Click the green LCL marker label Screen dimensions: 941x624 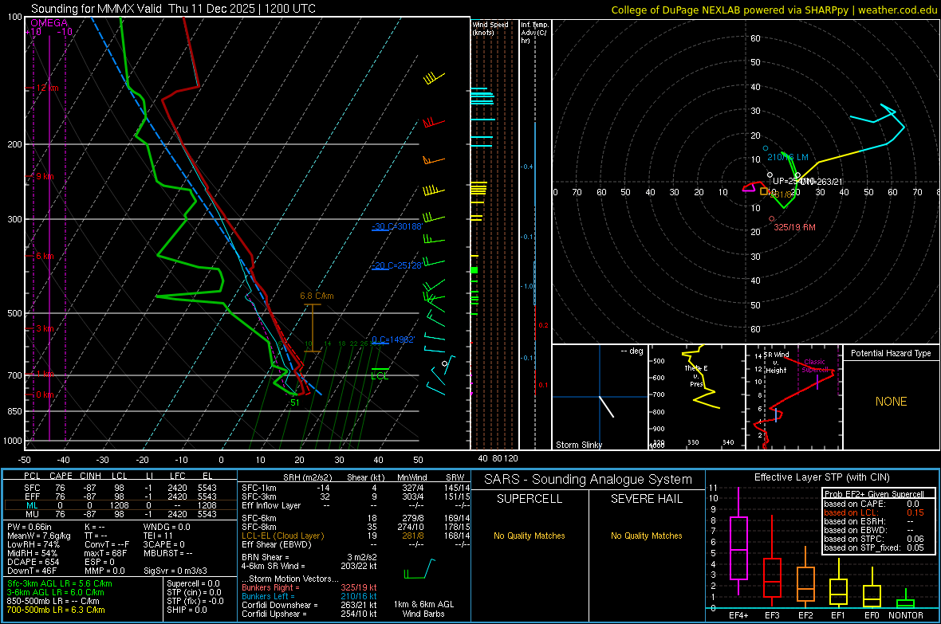coord(380,376)
